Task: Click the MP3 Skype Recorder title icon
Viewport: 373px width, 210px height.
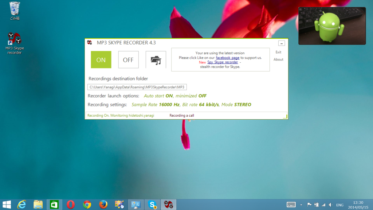Action: point(90,43)
